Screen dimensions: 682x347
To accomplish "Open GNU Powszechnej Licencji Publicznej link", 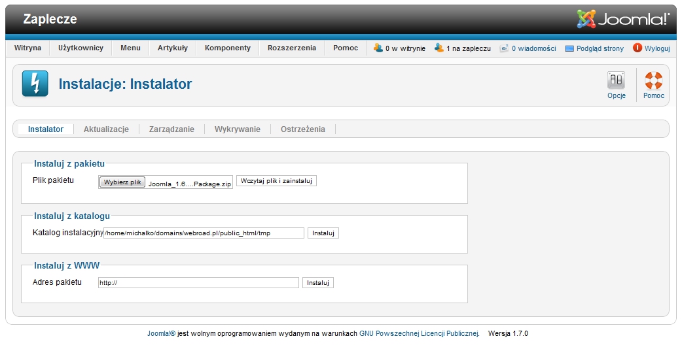I will coord(419,333).
